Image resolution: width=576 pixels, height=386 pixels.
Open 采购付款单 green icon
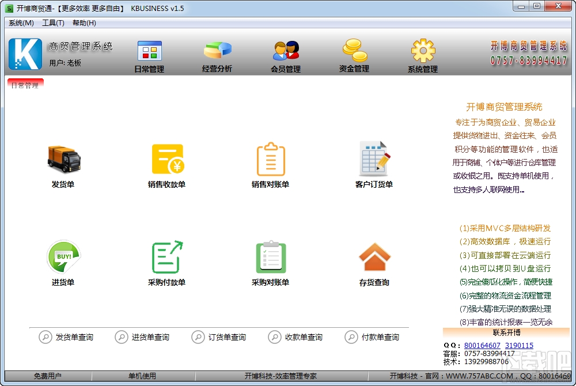pos(168,257)
